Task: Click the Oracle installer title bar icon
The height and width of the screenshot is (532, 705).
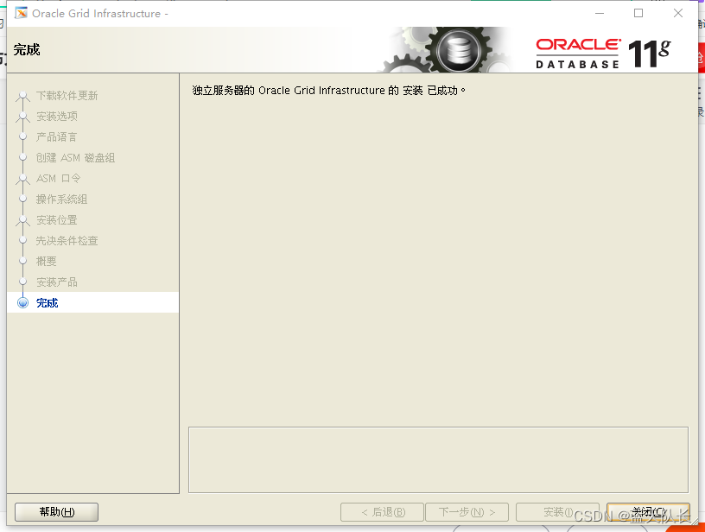Action: pyautogui.click(x=21, y=14)
